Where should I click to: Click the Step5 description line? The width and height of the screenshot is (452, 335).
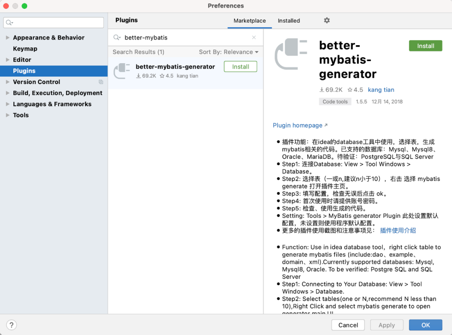point(325,209)
